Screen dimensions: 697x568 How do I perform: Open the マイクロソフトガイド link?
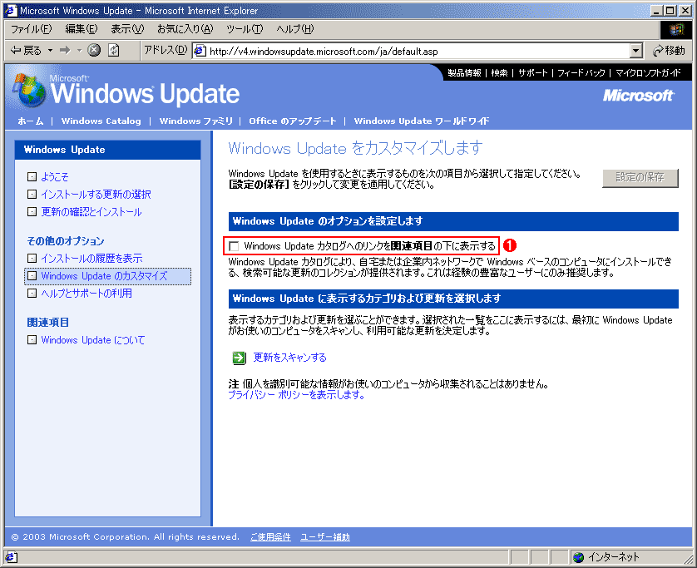click(x=648, y=73)
